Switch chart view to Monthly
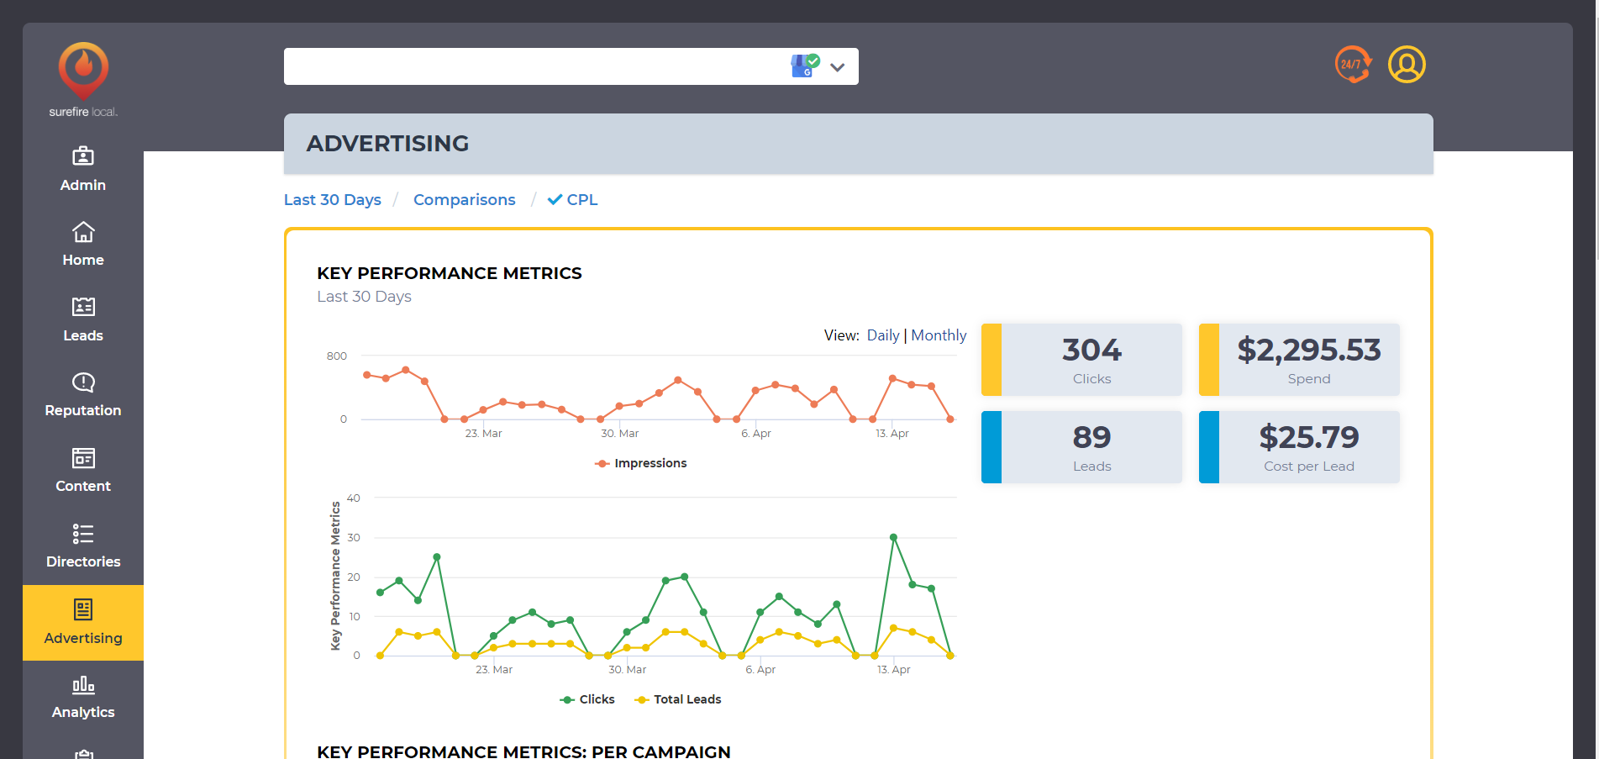 pos(939,335)
